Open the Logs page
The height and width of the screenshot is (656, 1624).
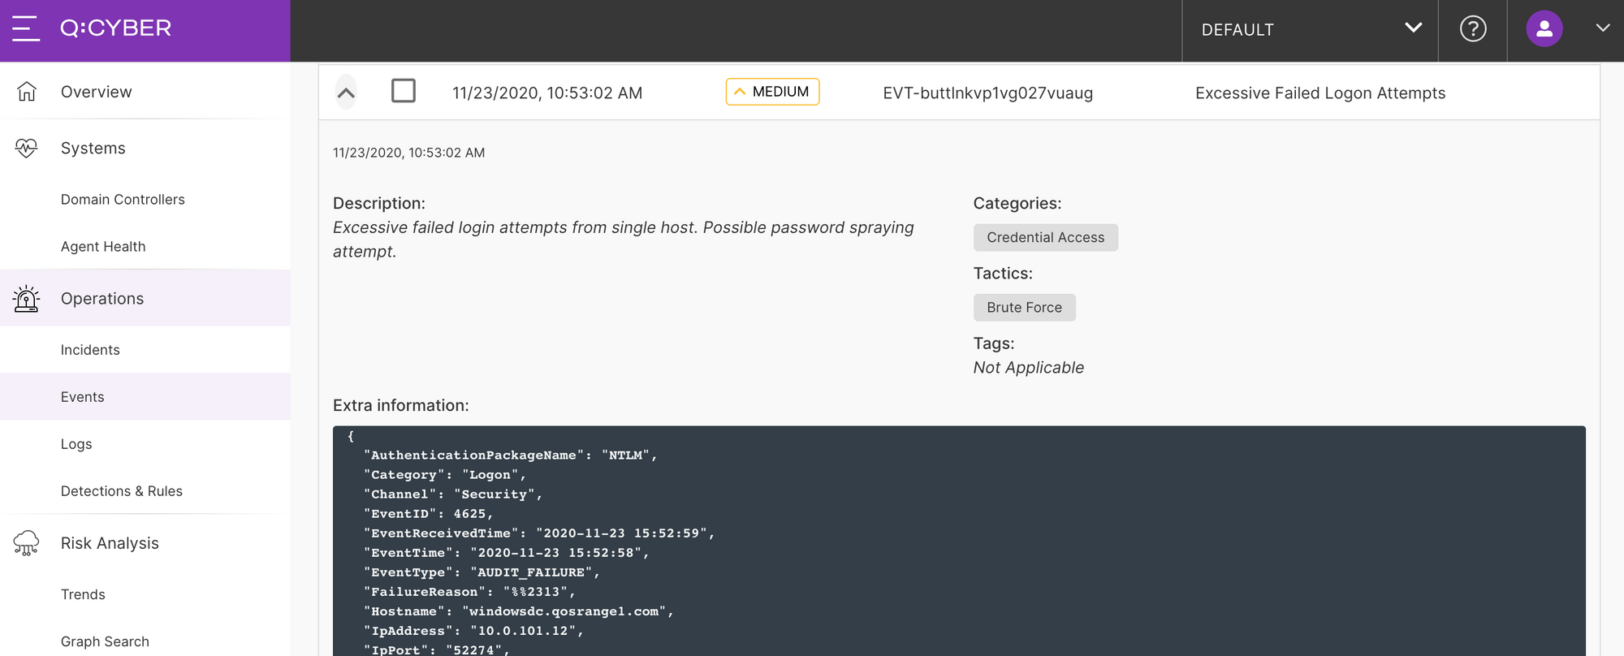pos(76,444)
